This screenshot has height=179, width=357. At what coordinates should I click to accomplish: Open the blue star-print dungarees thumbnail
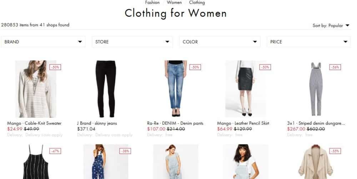(106, 162)
